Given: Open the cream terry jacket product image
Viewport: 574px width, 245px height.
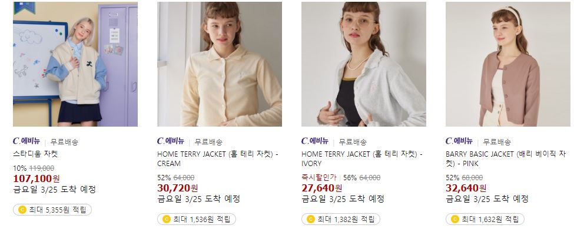Looking at the screenshot, I should [220, 64].
